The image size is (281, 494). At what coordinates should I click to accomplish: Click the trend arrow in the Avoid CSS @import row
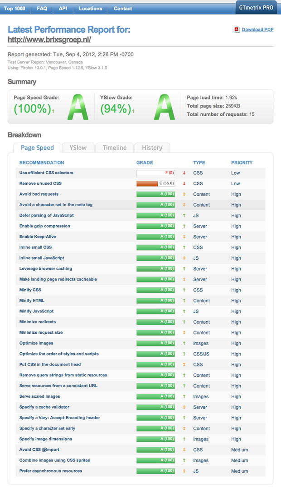tap(184, 450)
